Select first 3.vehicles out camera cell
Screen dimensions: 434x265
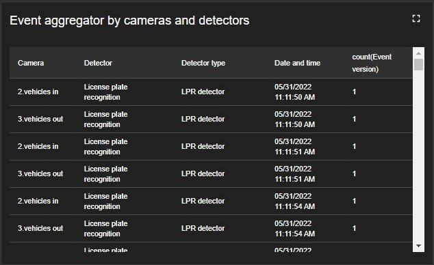coord(40,119)
